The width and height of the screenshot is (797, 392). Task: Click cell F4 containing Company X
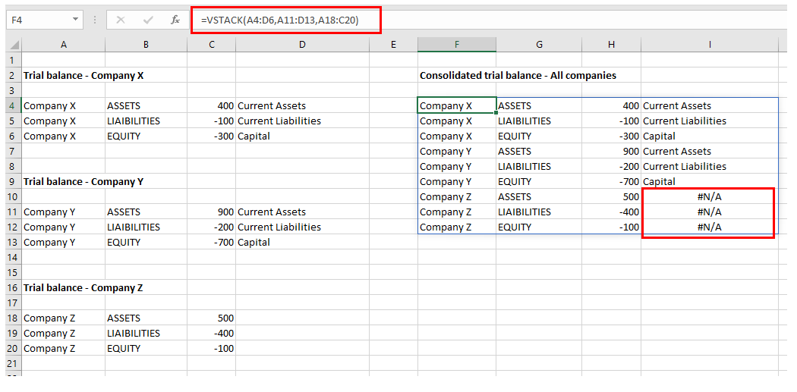456,105
